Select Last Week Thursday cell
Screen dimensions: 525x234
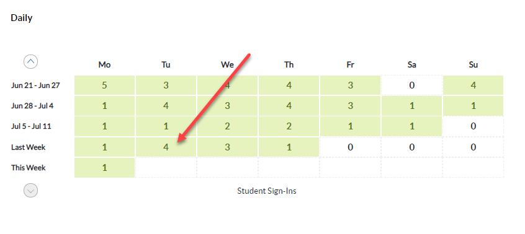(289, 147)
